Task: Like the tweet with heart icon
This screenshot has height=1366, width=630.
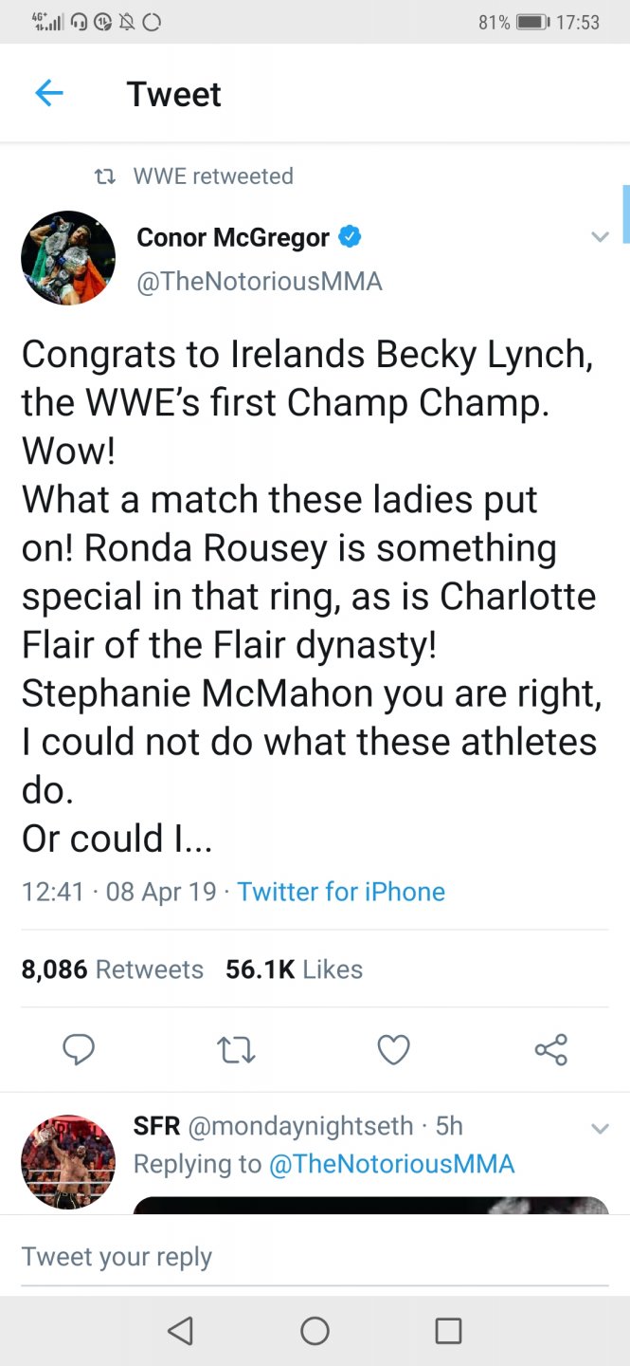Action: (393, 1049)
